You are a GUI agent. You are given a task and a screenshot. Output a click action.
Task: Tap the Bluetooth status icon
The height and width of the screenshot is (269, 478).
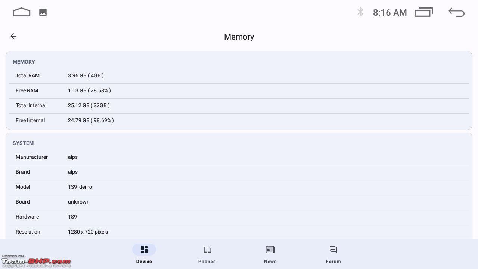tap(360, 12)
